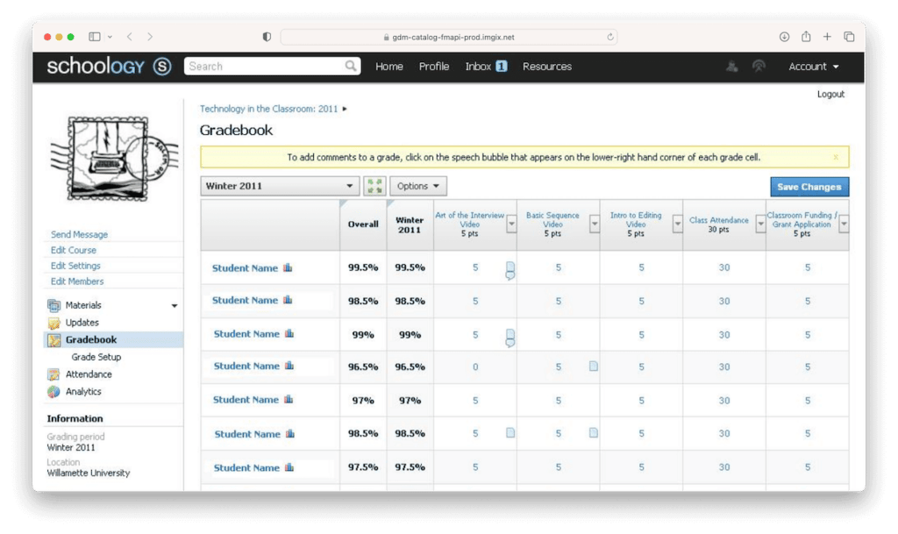Click the Schoology search field
The height and width of the screenshot is (534, 898).
click(272, 67)
